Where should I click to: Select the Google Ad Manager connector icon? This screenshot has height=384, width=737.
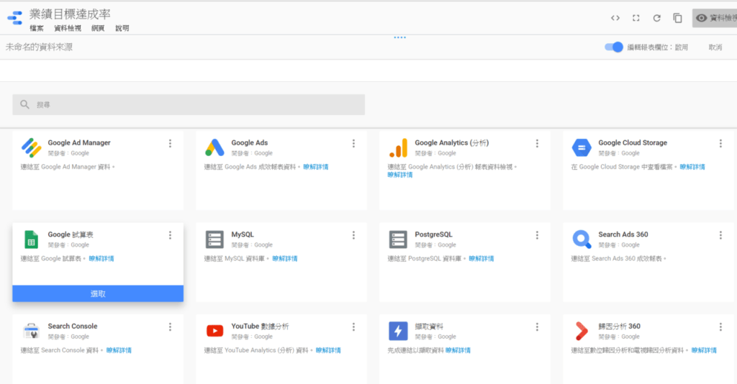[x=32, y=147]
